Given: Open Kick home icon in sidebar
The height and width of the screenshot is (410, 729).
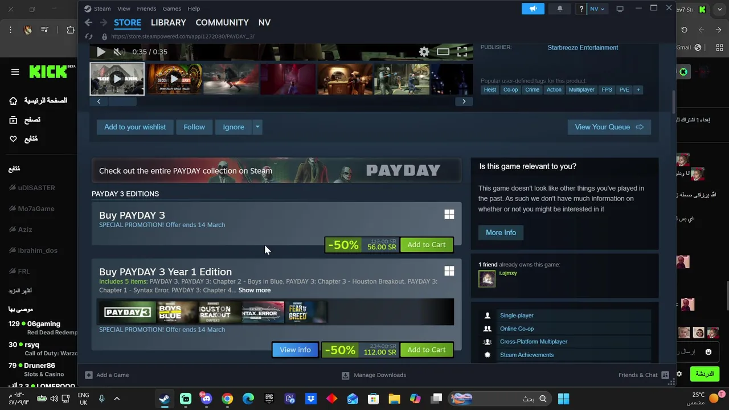Looking at the screenshot, I should point(13,101).
